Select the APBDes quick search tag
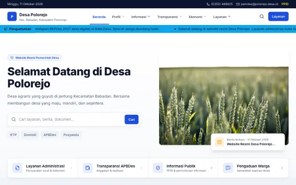296x185 pixels. [50, 135]
